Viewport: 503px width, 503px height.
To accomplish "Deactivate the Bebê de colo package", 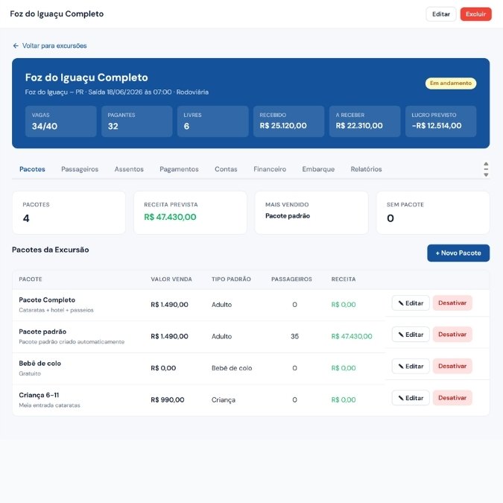I will pos(452,367).
